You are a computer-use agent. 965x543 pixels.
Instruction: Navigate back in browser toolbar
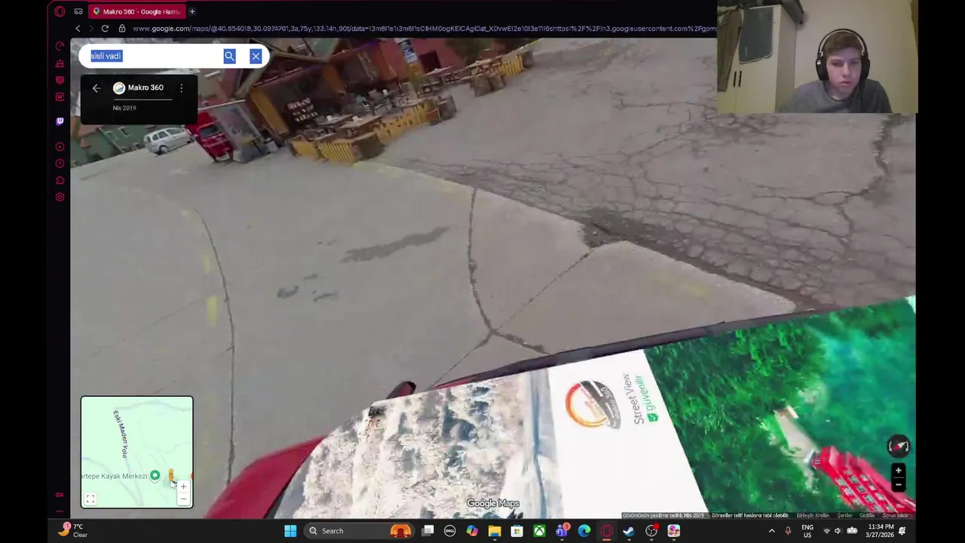point(78,29)
